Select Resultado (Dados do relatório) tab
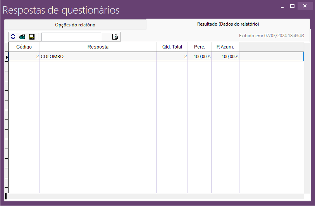 point(228,24)
